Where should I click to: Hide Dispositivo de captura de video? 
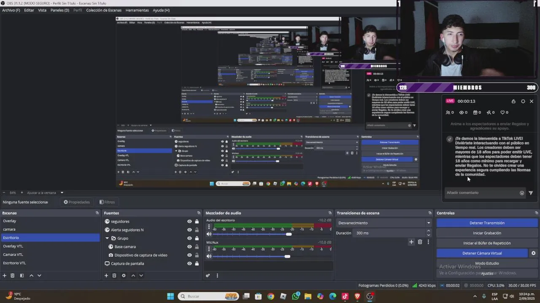coord(189,255)
